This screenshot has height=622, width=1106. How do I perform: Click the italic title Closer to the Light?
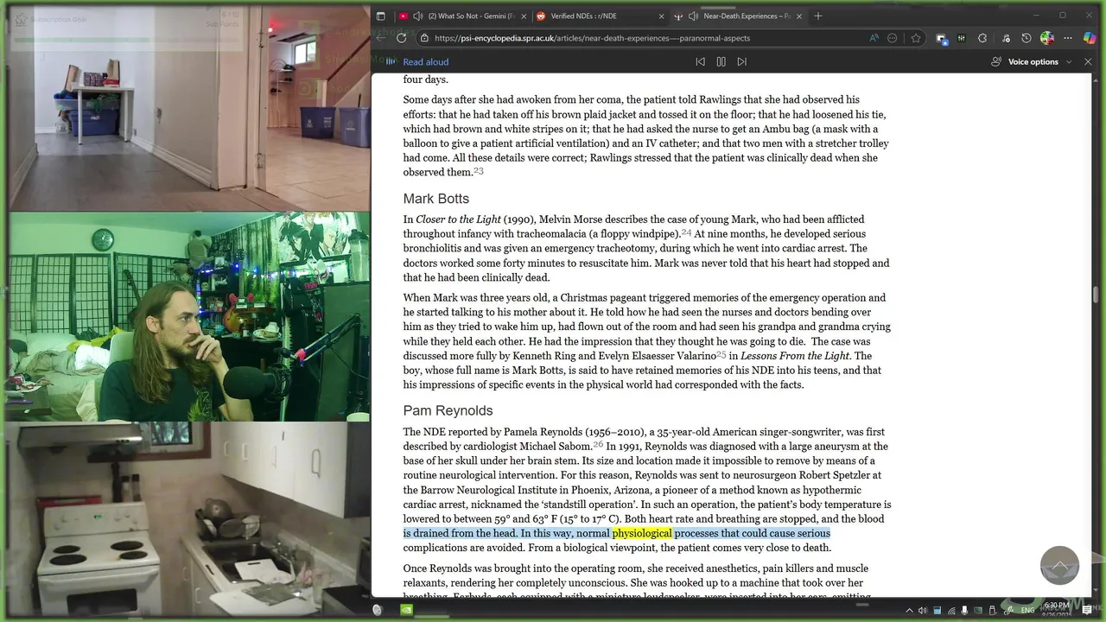[x=458, y=219]
